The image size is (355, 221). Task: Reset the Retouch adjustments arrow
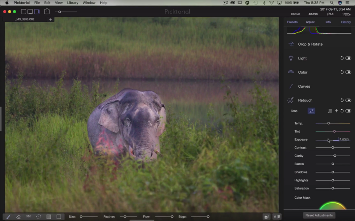click(342, 100)
